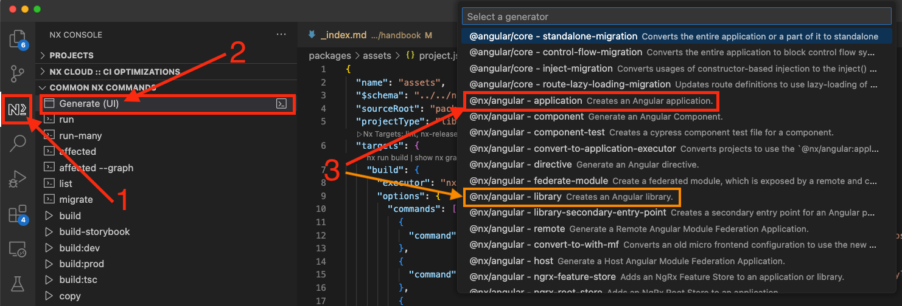Click packages in the breadcrumb path
Image resolution: width=902 pixels, height=306 pixels.
click(x=330, y=56)
